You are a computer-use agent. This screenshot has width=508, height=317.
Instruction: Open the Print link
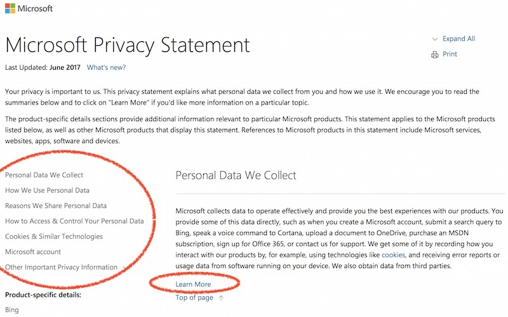coord(450,54)
